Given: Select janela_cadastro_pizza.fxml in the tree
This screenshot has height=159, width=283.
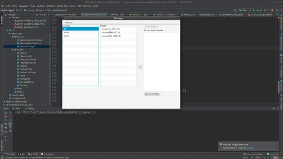Looking at the screenshot, I should 30,24.
